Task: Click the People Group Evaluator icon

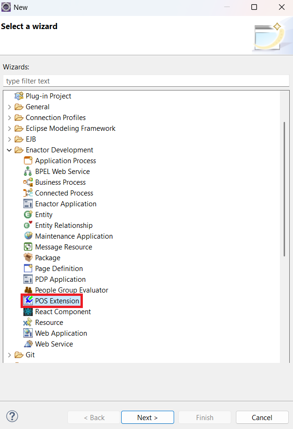Action: tap(28, 290)
